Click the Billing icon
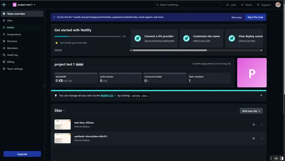The image size is (285, 161). pyautogui.click(x=4, y=62)
